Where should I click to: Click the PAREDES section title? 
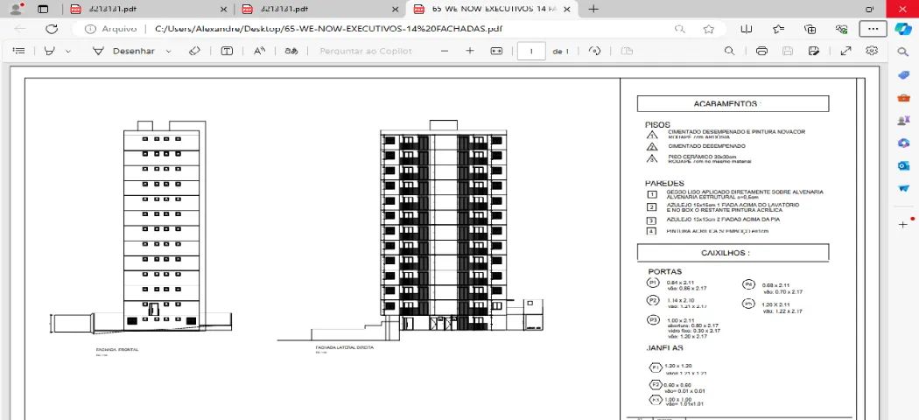click(664, 184)
